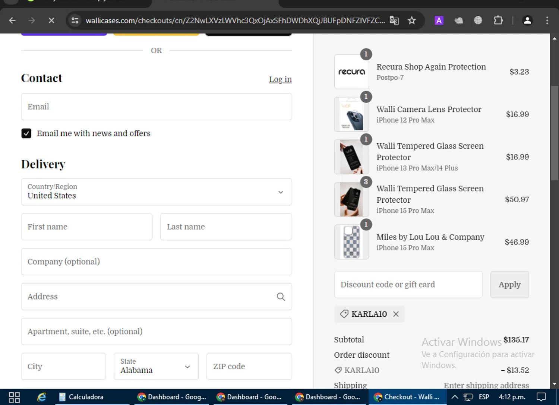The width and height of the screenshot is (559, 405).
Task: Open network status tray icon
Action: pos(468,397)
